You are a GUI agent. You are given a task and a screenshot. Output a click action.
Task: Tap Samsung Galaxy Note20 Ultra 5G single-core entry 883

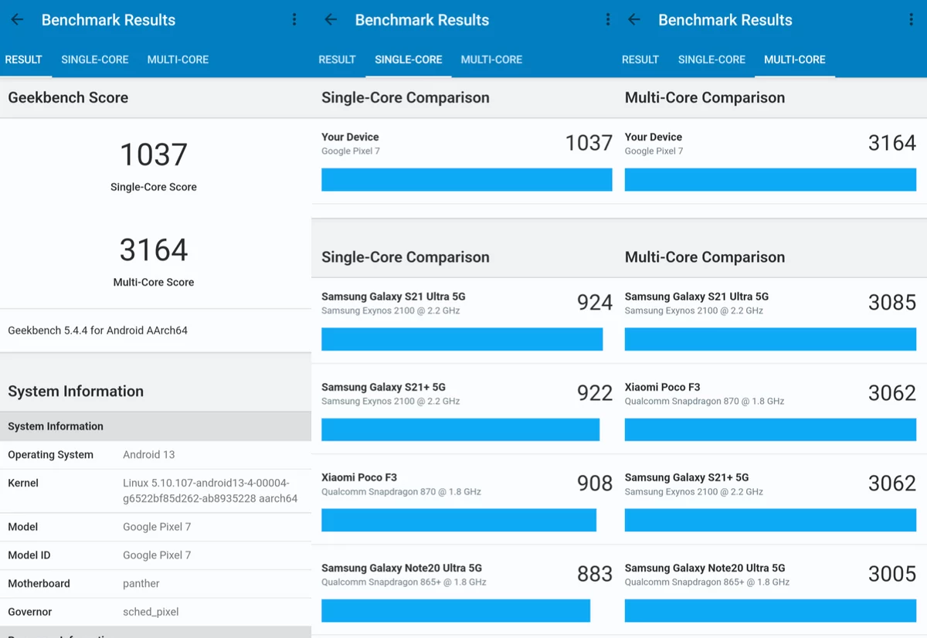[x=467, y=589]
